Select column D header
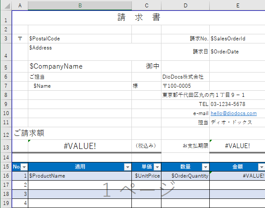Image resolution: width=265 pixels, height=208 pixels. (x=185, y=6)
